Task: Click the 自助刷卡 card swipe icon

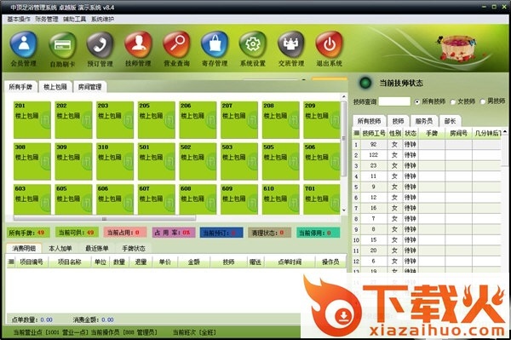Action: 62,44
